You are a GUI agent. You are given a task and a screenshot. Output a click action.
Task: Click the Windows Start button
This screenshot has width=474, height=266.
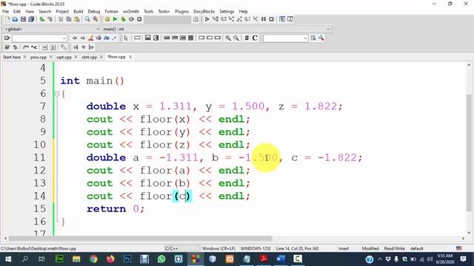click(8, 259)
